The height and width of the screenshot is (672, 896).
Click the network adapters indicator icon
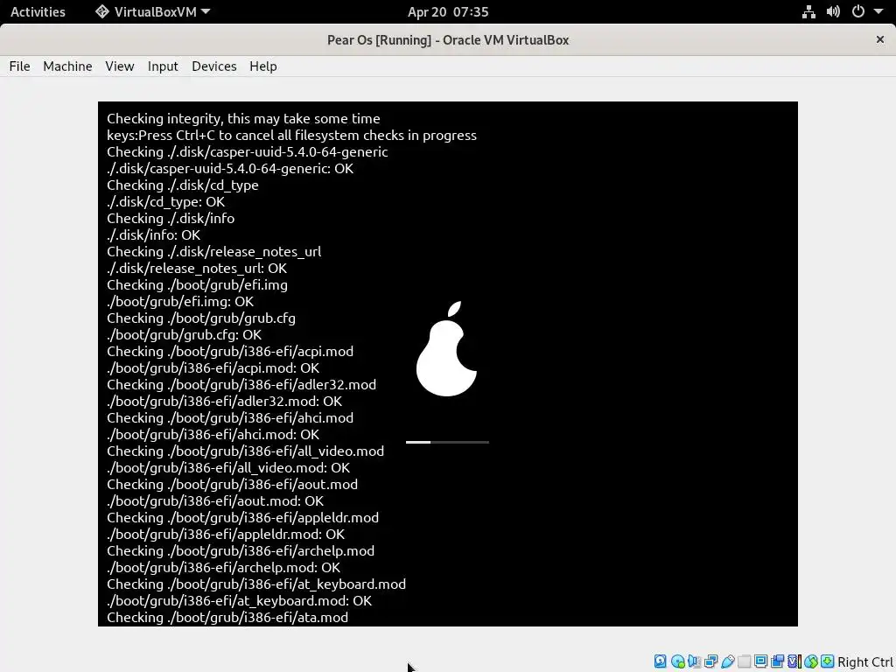click(x=710, y=661)
